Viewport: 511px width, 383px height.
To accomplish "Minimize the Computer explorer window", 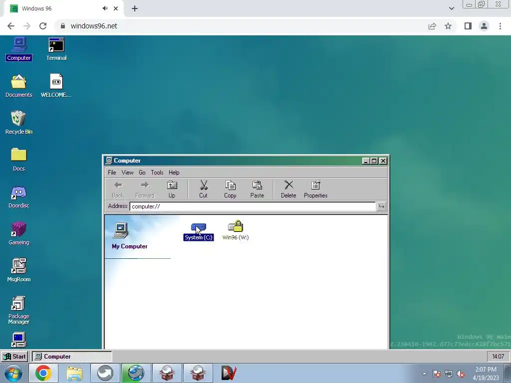I will (366, 161).
